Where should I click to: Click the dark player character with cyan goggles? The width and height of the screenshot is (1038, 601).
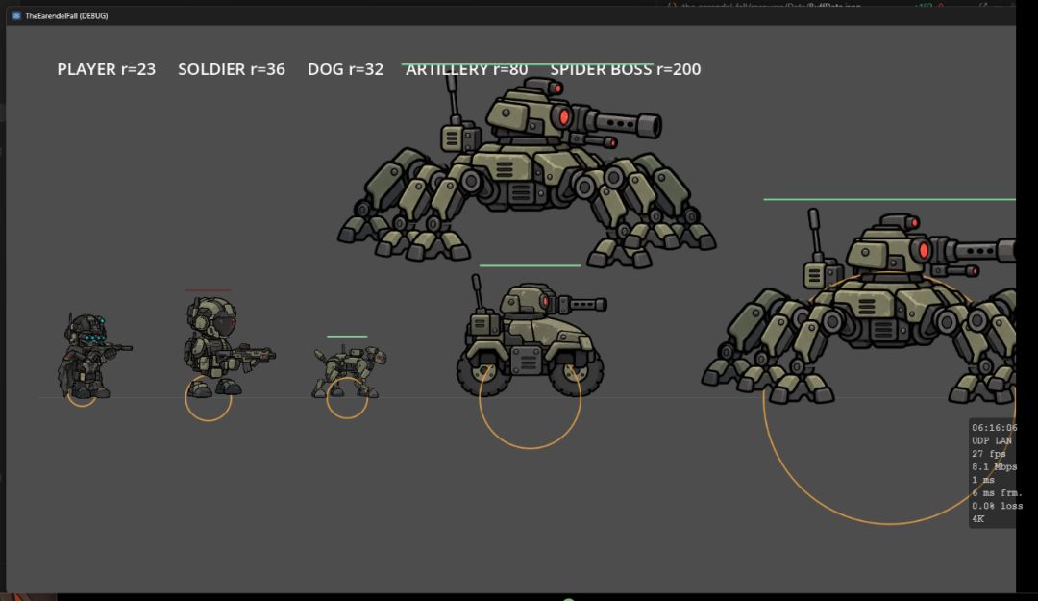93,356
